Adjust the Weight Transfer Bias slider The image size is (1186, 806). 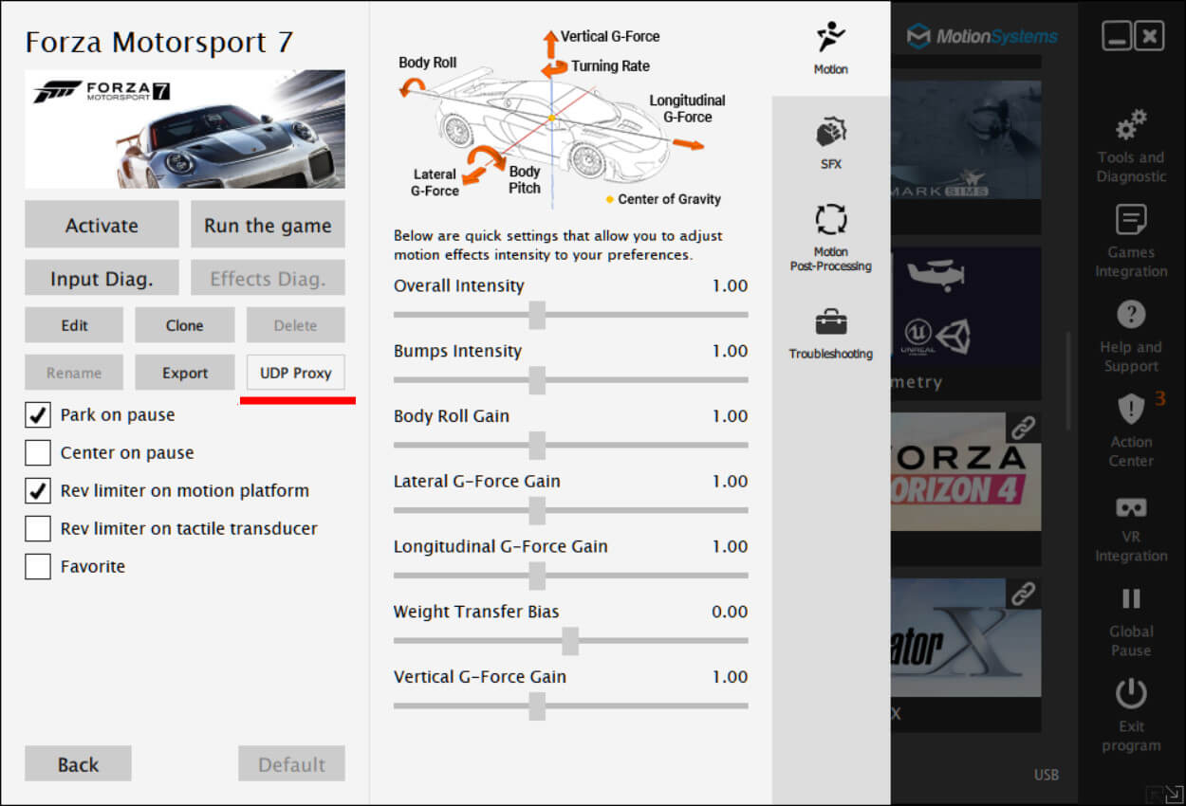570,641
